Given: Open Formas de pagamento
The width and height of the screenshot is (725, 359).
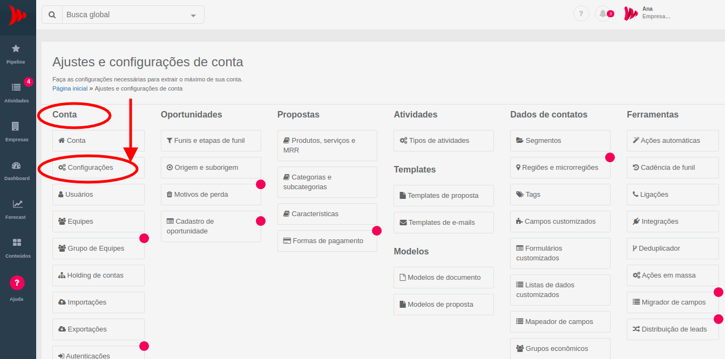Looking at the screenshot, I should tap(327, 241).
